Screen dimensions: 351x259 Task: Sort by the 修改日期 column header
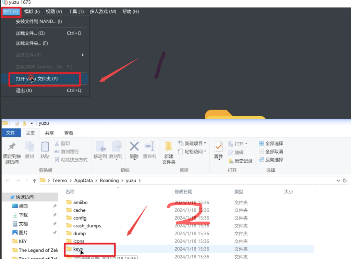pyautogui.click(x=183, y=192)
